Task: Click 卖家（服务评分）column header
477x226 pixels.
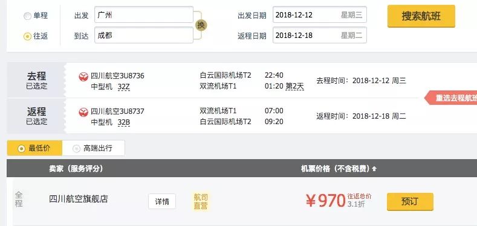Action: pos(76,169)
